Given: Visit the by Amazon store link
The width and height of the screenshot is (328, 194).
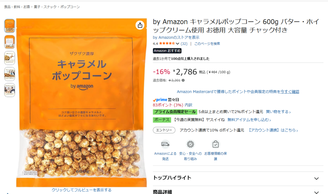Looking at the screenshot, I should pos(176,37).
